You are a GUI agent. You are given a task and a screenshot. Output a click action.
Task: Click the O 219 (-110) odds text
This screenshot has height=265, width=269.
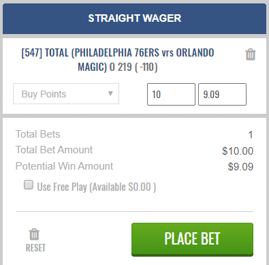133,67
